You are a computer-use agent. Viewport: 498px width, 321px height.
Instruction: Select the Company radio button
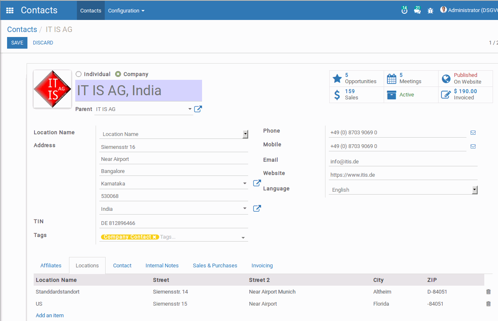pyautogui.click(x=118, y=74)
